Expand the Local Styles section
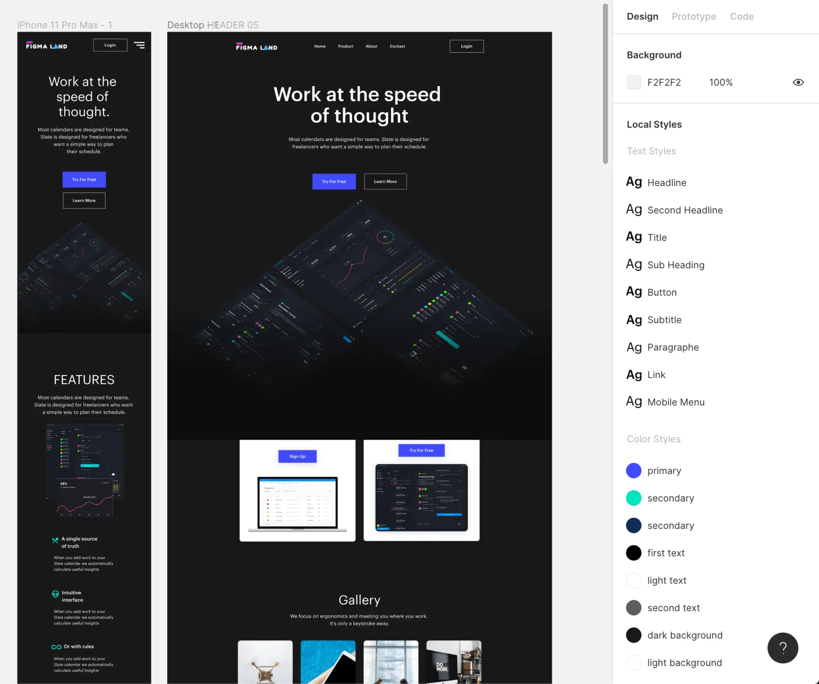Image resolution: width=819 pixels, height=684 pixels. pyautogui.click(x=653, y=124)
